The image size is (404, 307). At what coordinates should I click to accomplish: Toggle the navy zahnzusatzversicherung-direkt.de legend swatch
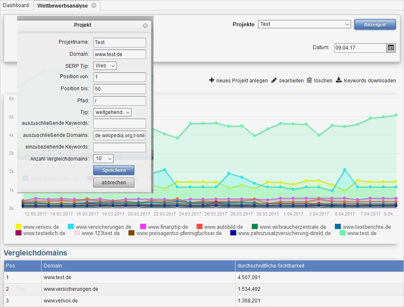coord(233,233)
